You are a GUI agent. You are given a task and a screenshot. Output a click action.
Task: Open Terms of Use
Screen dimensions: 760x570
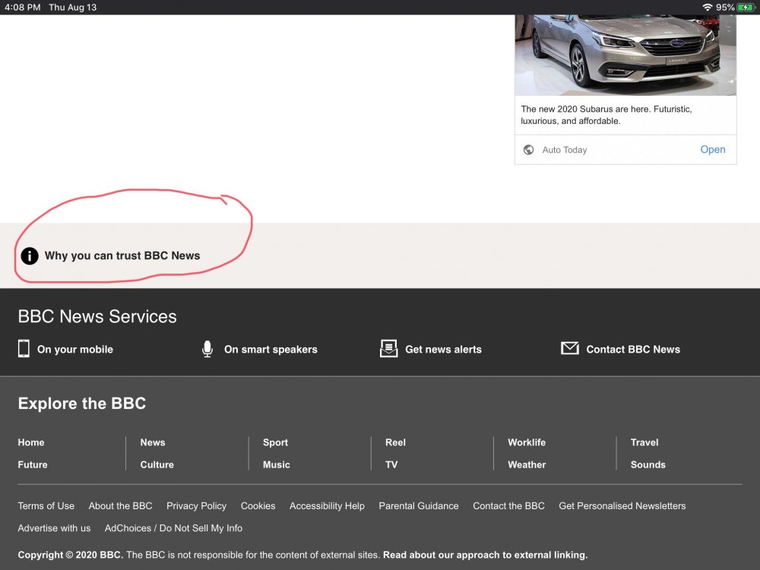(46, 506)
